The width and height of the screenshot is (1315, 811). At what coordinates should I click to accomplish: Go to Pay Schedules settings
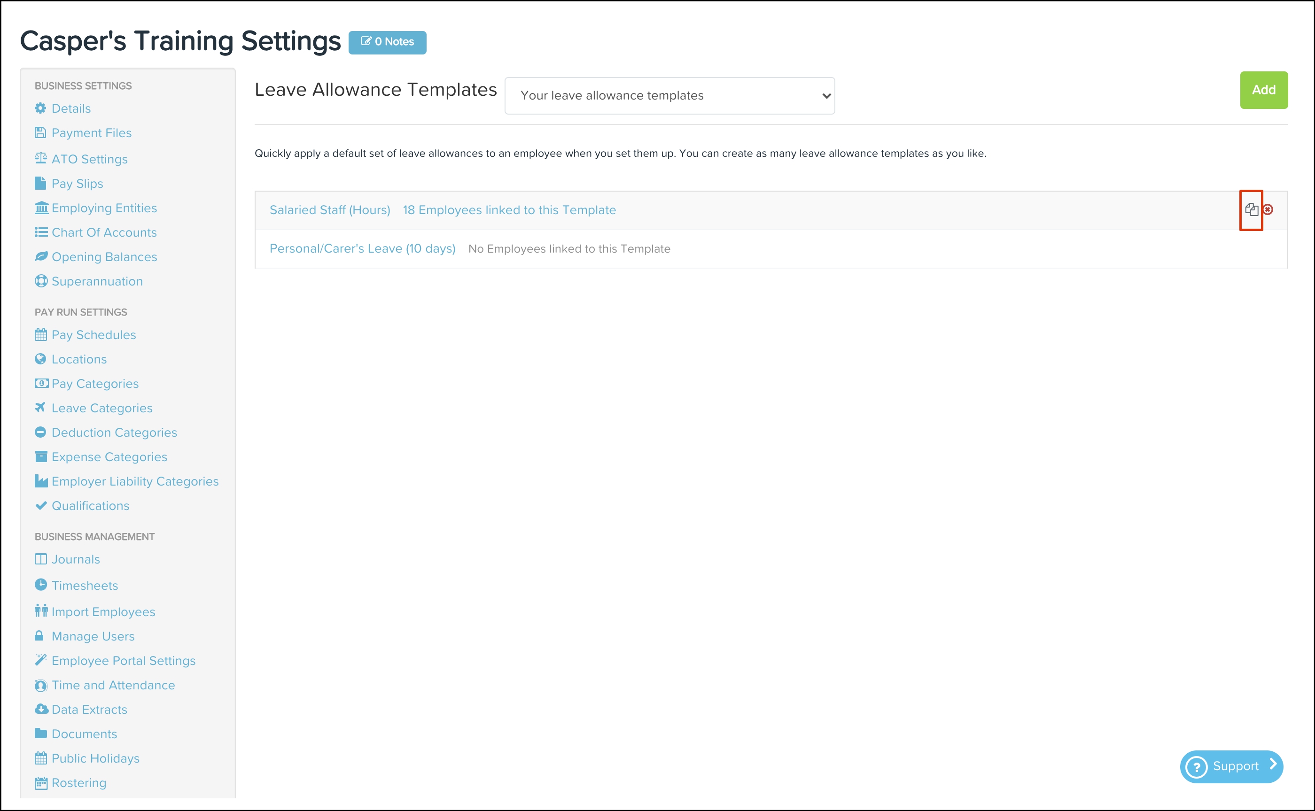click(x=93, y=335)
